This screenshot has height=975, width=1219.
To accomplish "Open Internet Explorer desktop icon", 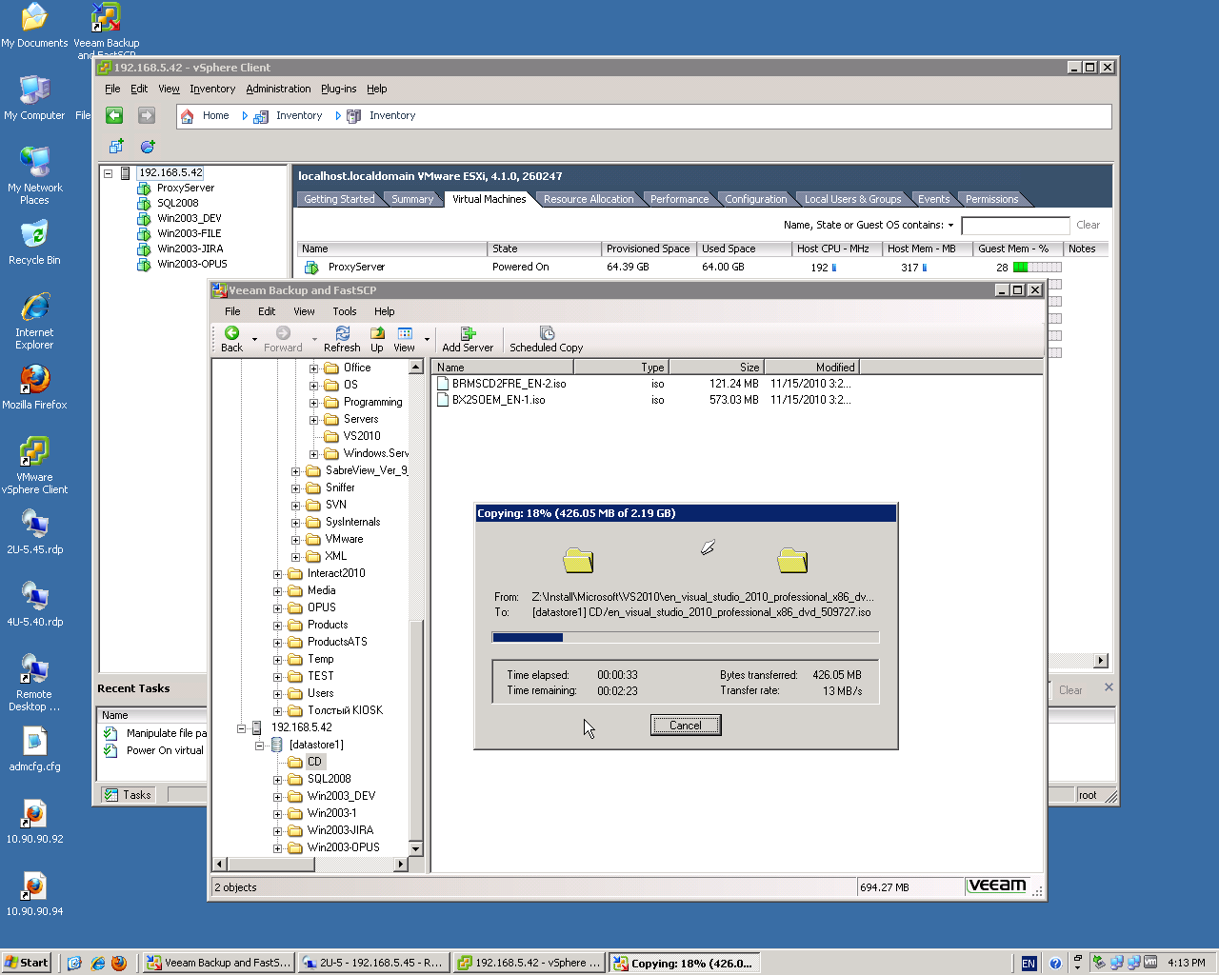I will [x=34, y=320].
